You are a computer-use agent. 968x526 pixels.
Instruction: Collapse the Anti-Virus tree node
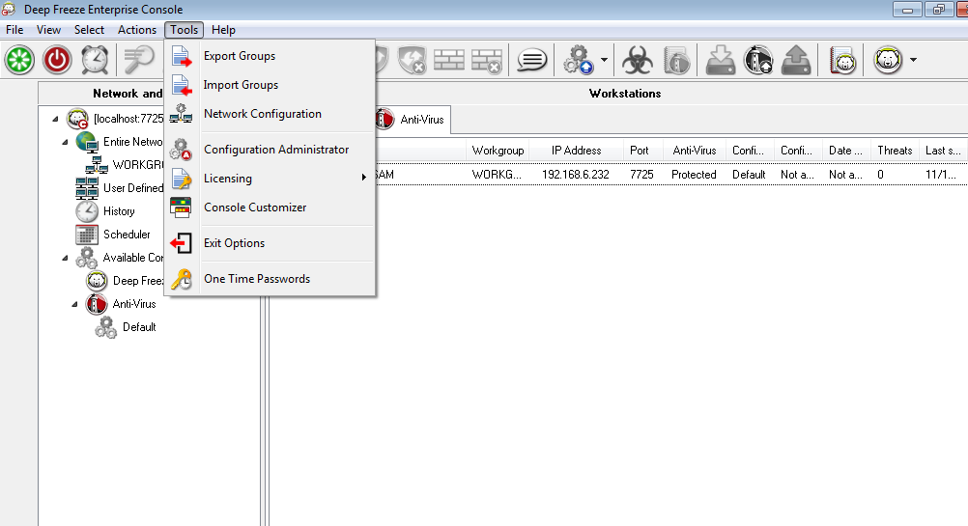coord(75,304)
